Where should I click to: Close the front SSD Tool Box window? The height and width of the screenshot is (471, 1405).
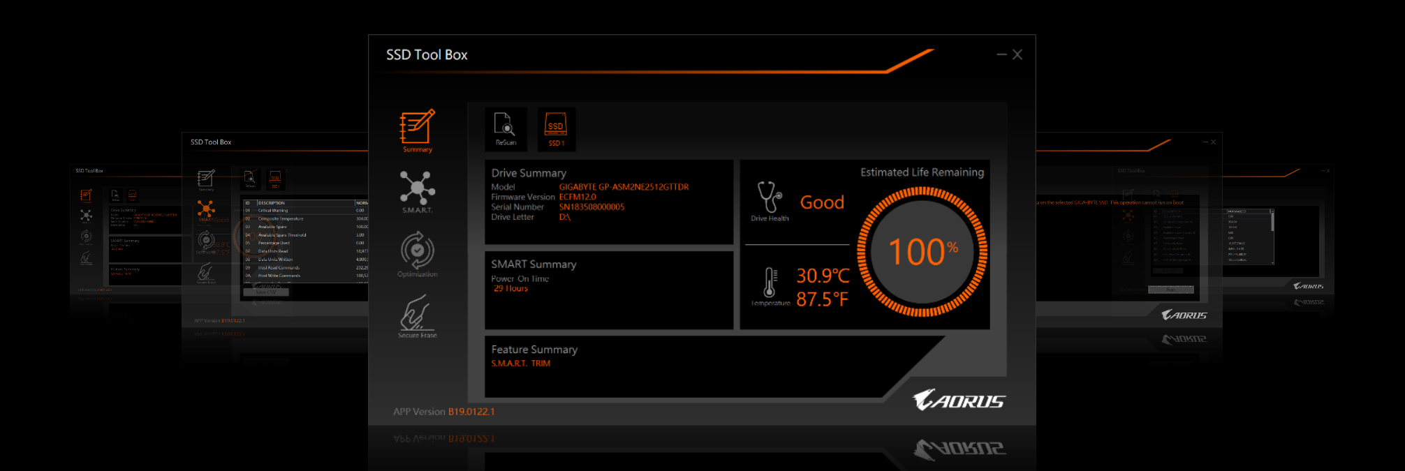coord(1017,54)
